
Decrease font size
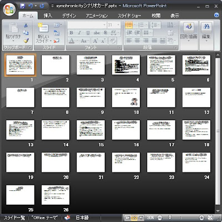pos(103,41)
